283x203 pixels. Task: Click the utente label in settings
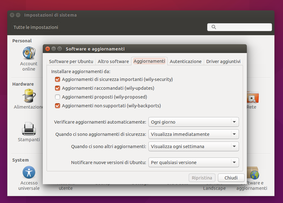coord(66,188)
